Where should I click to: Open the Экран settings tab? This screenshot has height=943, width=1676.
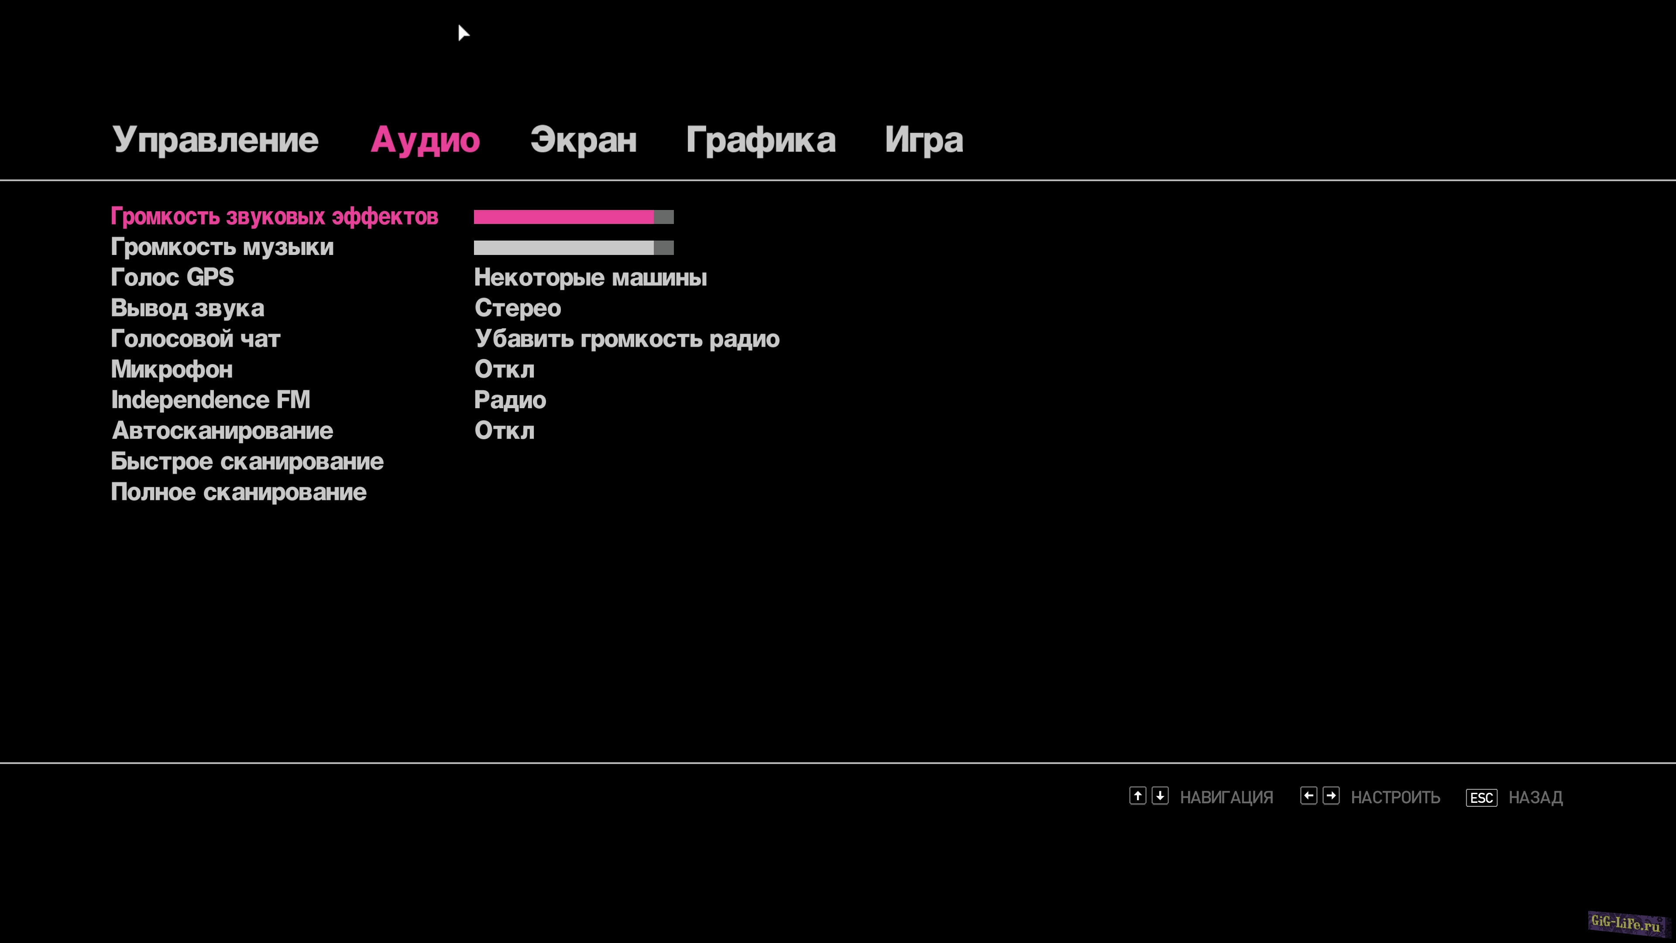pyautogui.click(x=583, y=140)
